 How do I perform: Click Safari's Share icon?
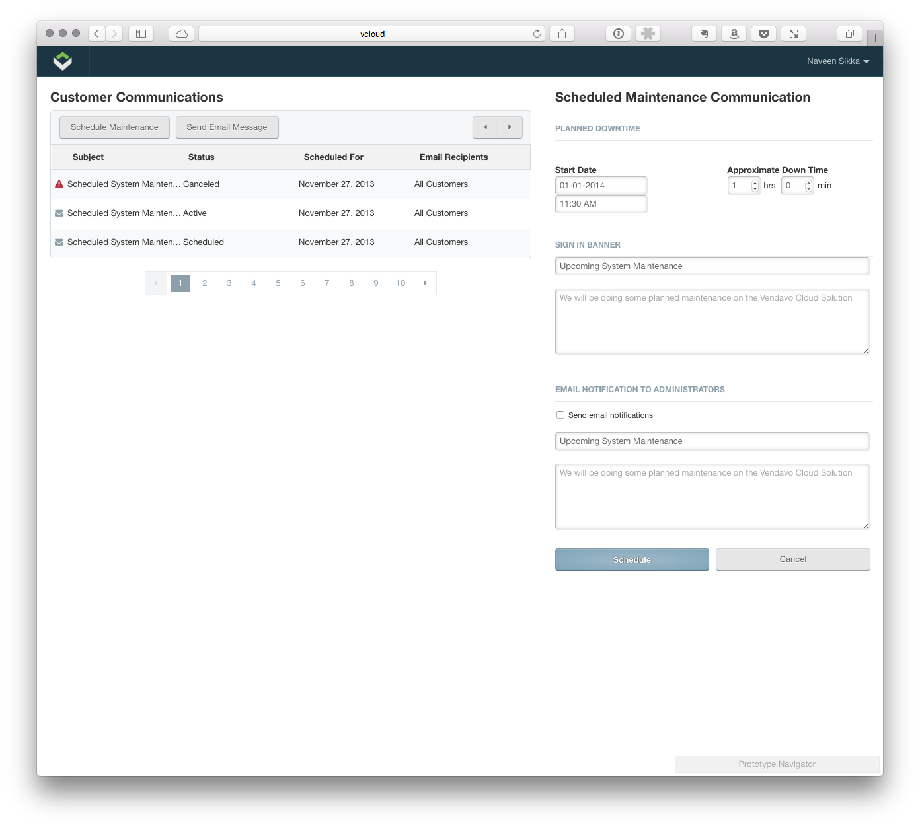[x=562, y=34]
